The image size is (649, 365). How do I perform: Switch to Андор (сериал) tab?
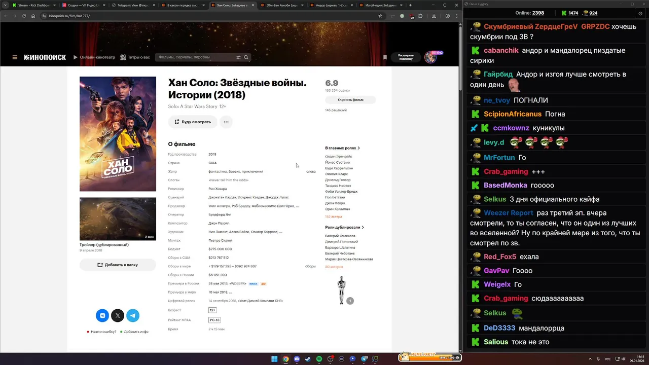click(x=331, y=5)
